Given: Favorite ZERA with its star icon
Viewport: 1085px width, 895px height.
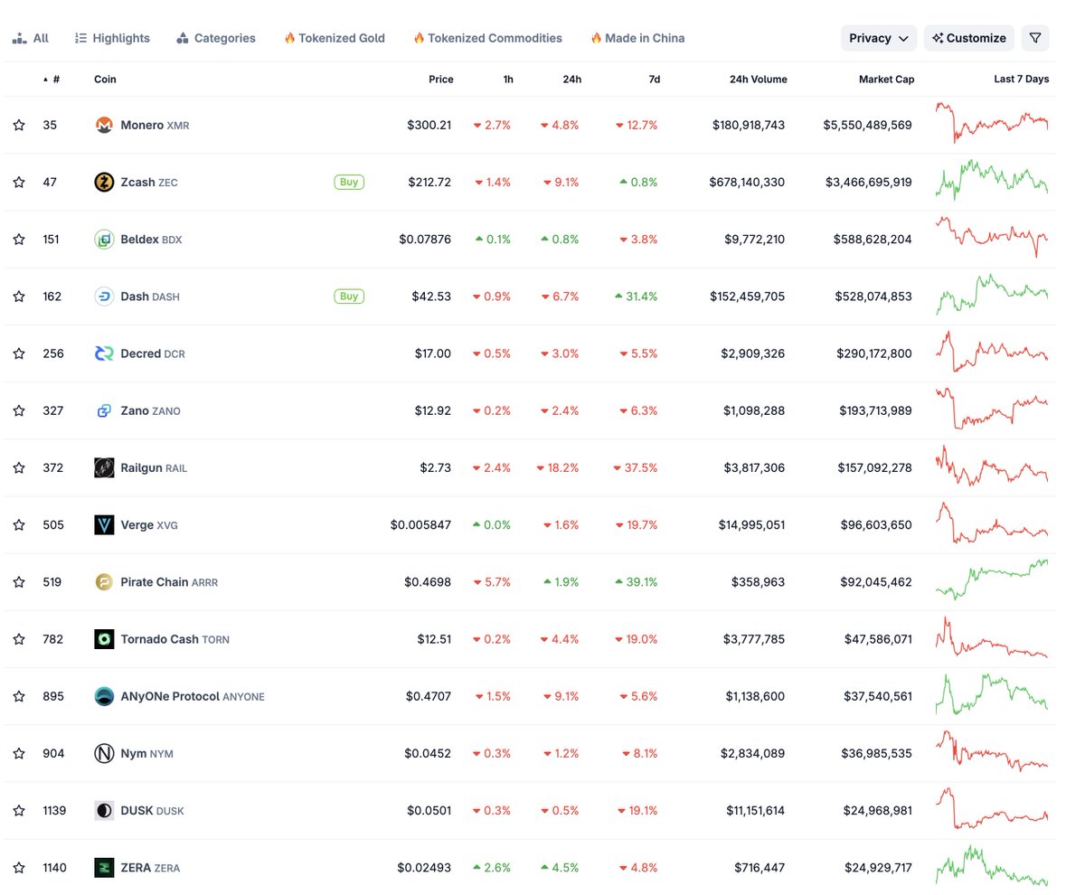Looking at the screenshot, I should tap(19, 868).
